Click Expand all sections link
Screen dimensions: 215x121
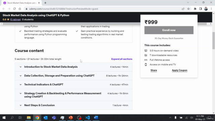(122, 59)
